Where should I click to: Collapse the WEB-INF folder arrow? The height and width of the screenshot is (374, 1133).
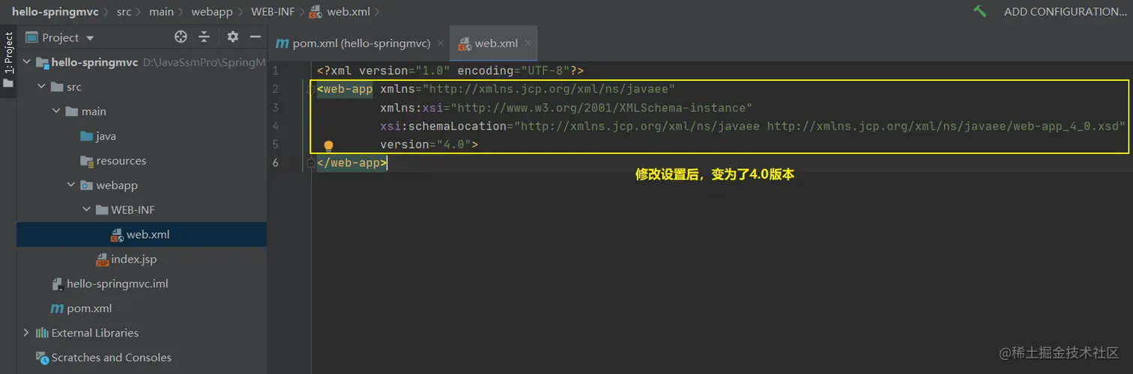(86, 210)
